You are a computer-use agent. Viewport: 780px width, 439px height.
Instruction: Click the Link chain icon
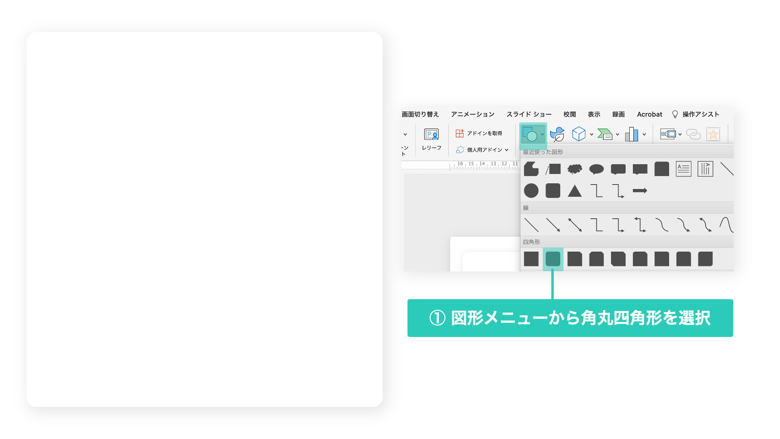tap(693, 134)
